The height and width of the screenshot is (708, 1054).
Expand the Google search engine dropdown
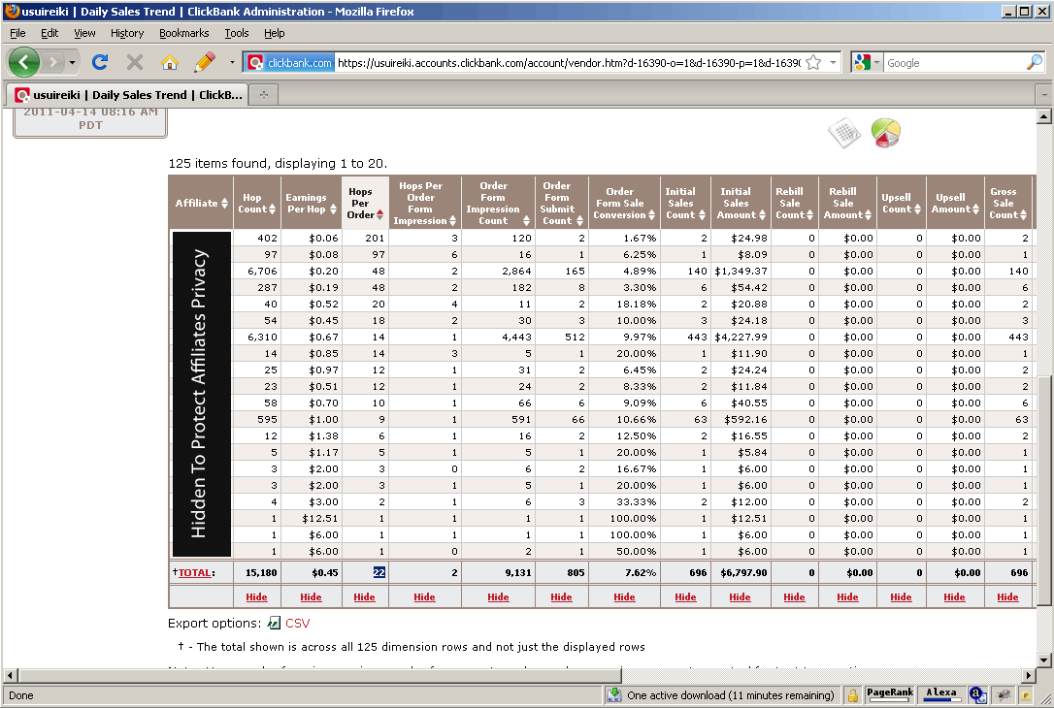(x=876, y=62)
